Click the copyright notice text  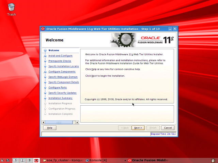click(x=126, y=99)
